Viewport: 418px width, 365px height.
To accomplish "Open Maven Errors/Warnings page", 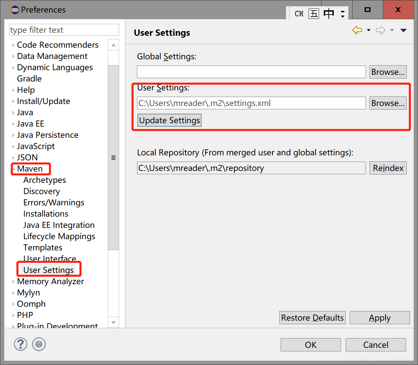I will pos(54,202).
